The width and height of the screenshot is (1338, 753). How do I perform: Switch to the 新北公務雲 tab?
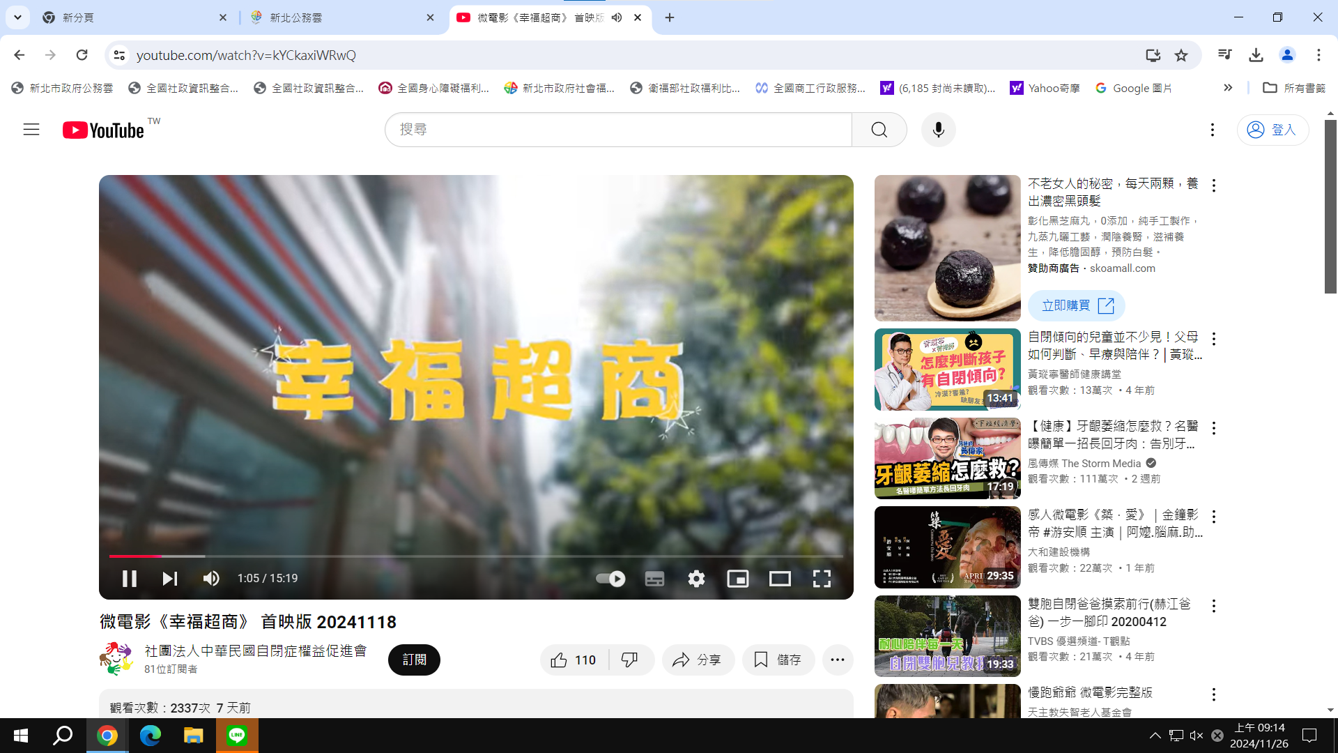pos(342,17)
